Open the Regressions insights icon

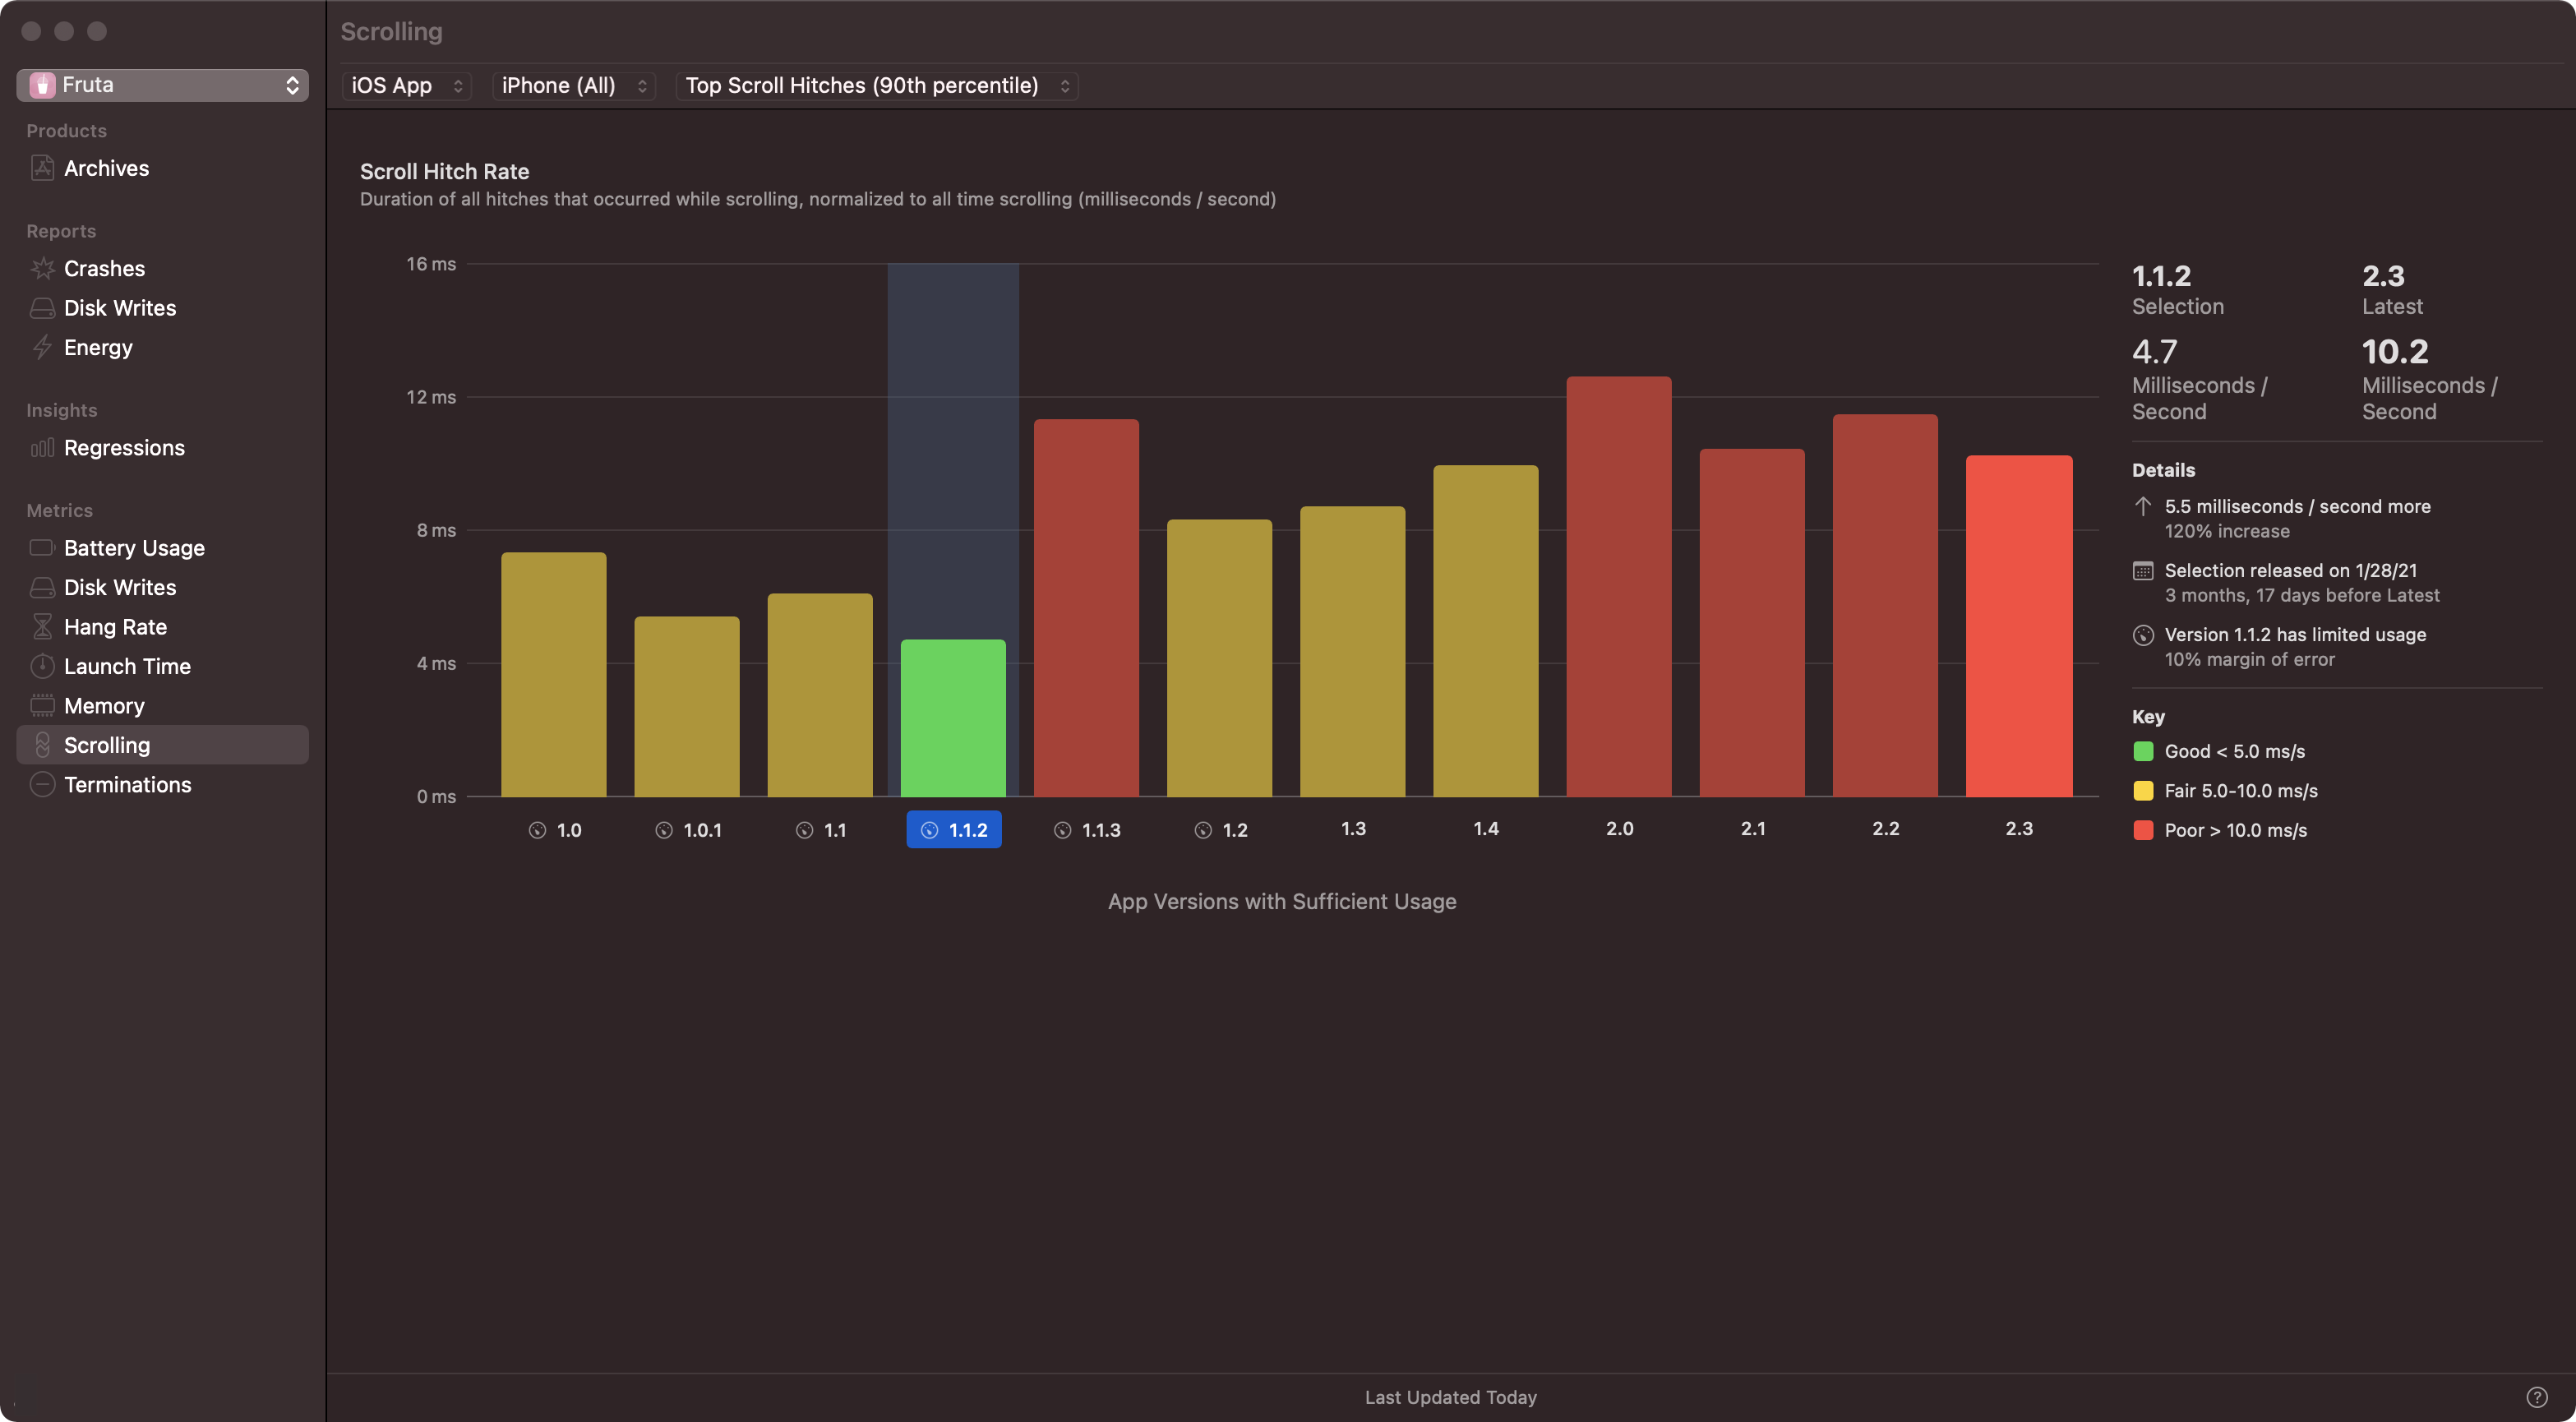42,448
